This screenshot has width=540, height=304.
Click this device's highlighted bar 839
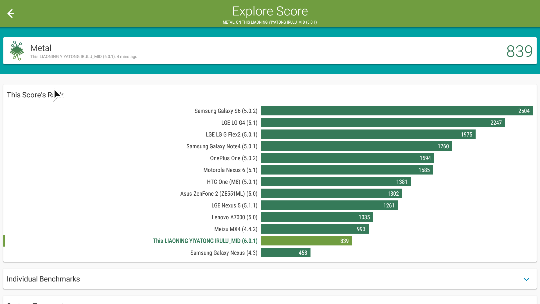[x=307, y=241]
